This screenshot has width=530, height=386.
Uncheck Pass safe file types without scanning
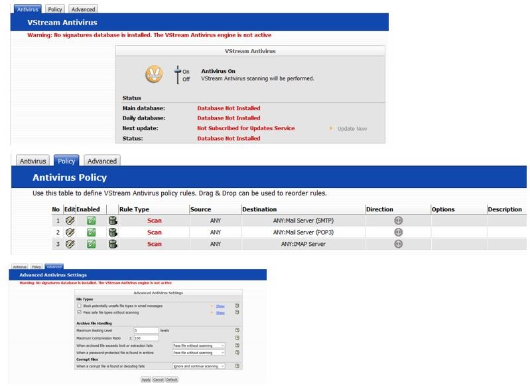pyautogui.click(x=80, y=312)
